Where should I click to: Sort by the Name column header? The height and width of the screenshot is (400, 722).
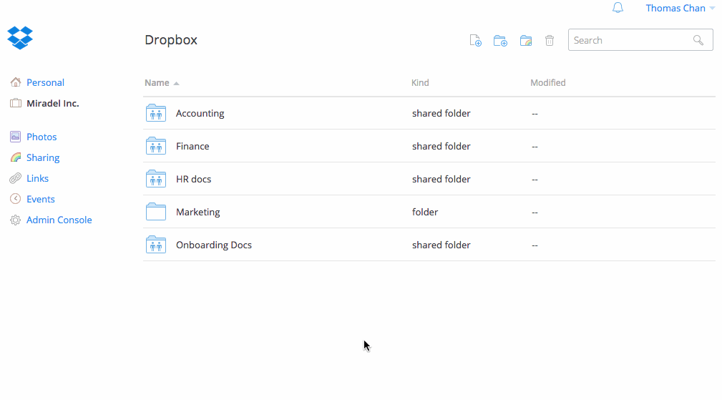tap(157, 82)
